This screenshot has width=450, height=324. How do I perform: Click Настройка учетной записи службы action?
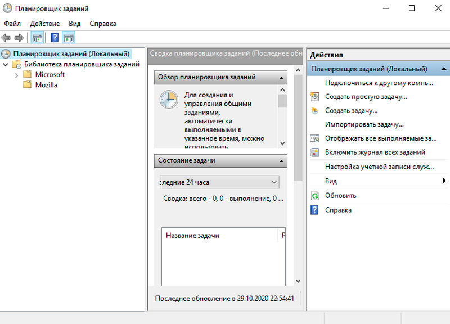(379, 166)
